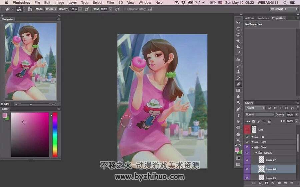Collapse the Detail2 layer group

[256, 153]
